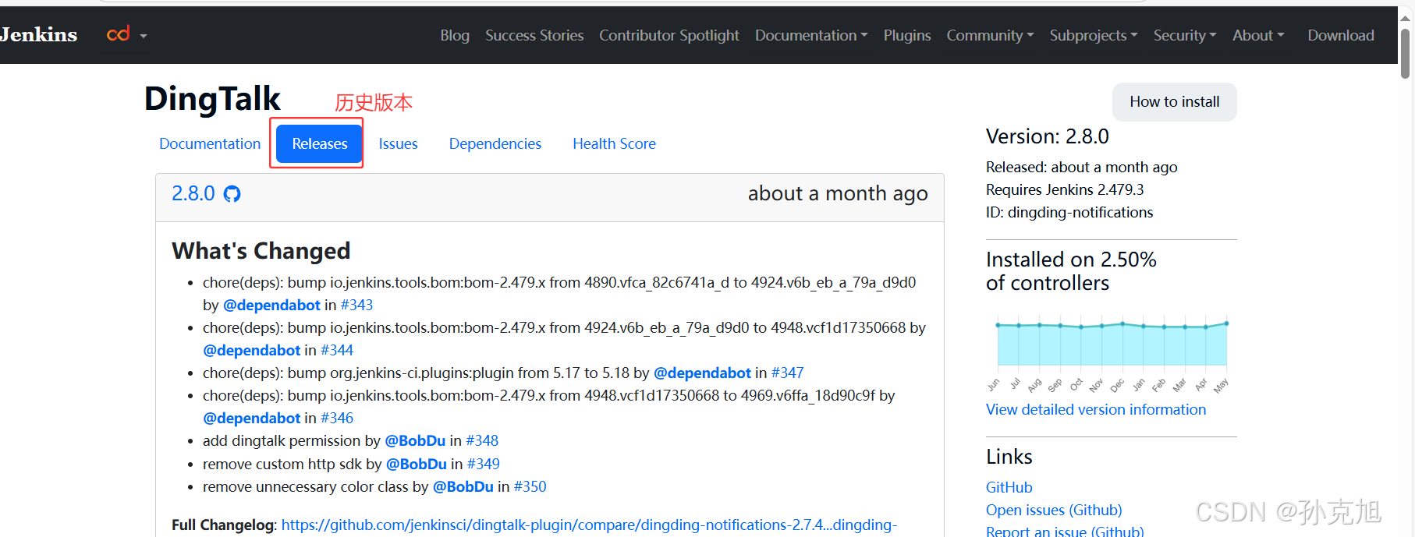Screen dimensions: 1415x537
Task: Click the DingTalk page title
Action: (212, 99)
